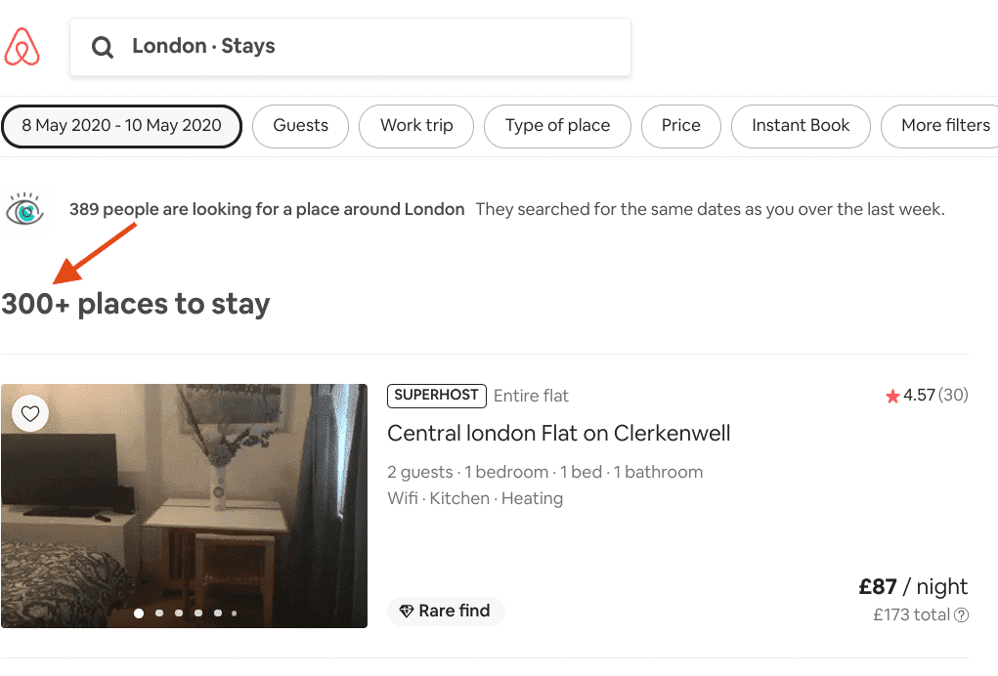The width and height of the screenshot is (998, 676).
Task: Open the Guests filter dropdown
Action: click(x=300, y=126)
